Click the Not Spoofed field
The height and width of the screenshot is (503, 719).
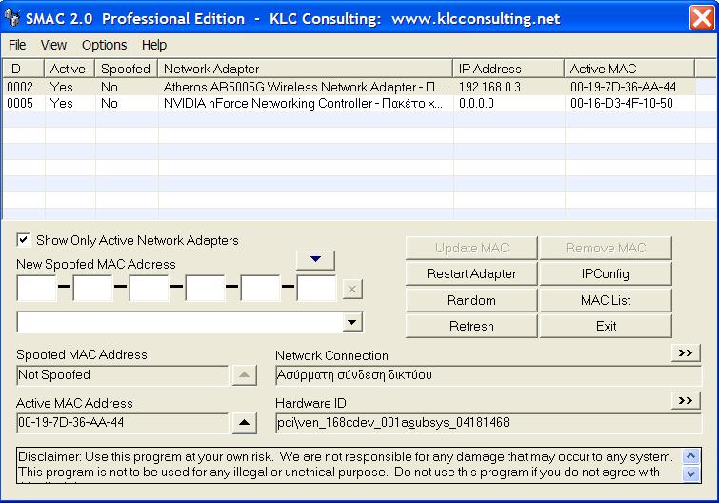point(122,375)
